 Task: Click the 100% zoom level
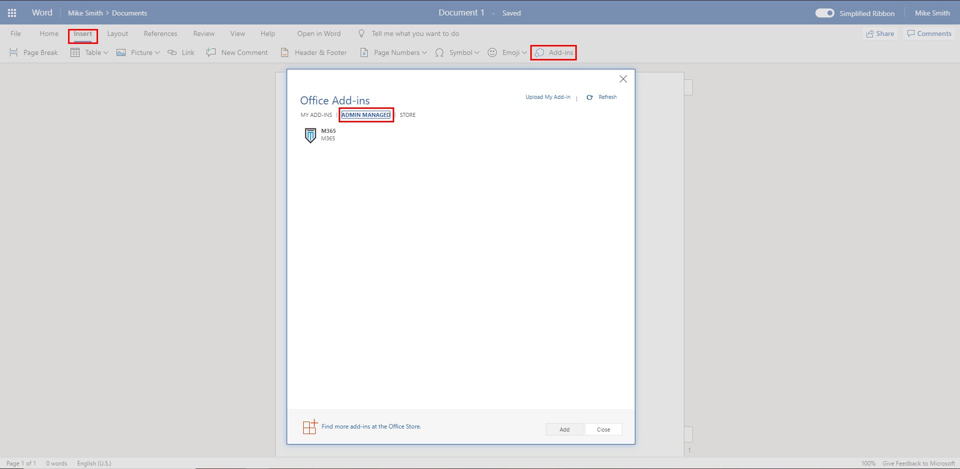[868, 464]
